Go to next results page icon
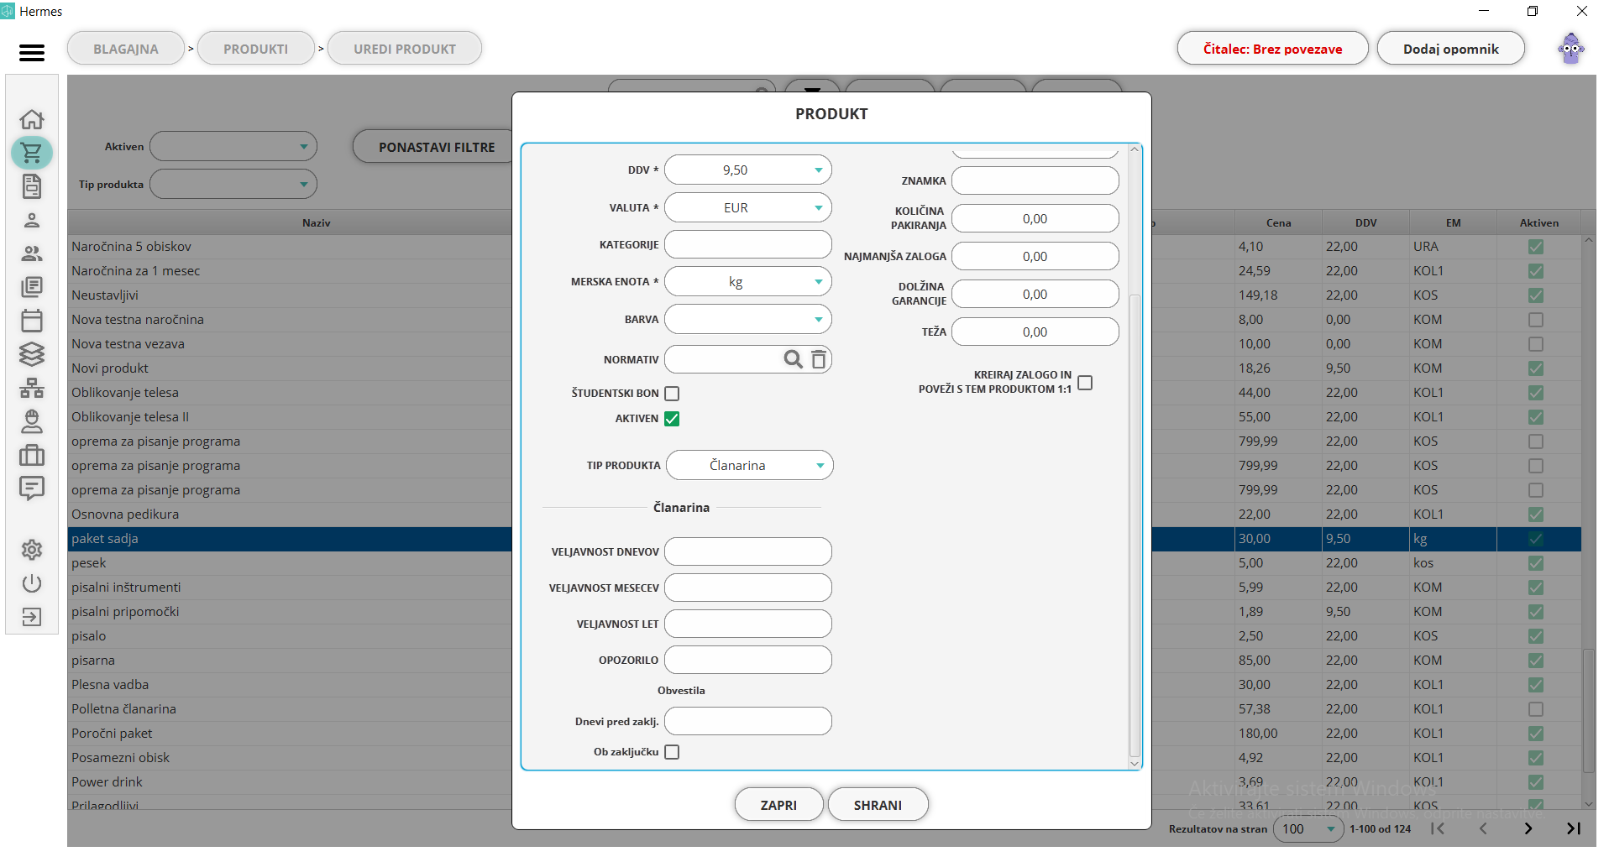This screenshot has width=1609, height=862. (1528, 828)
